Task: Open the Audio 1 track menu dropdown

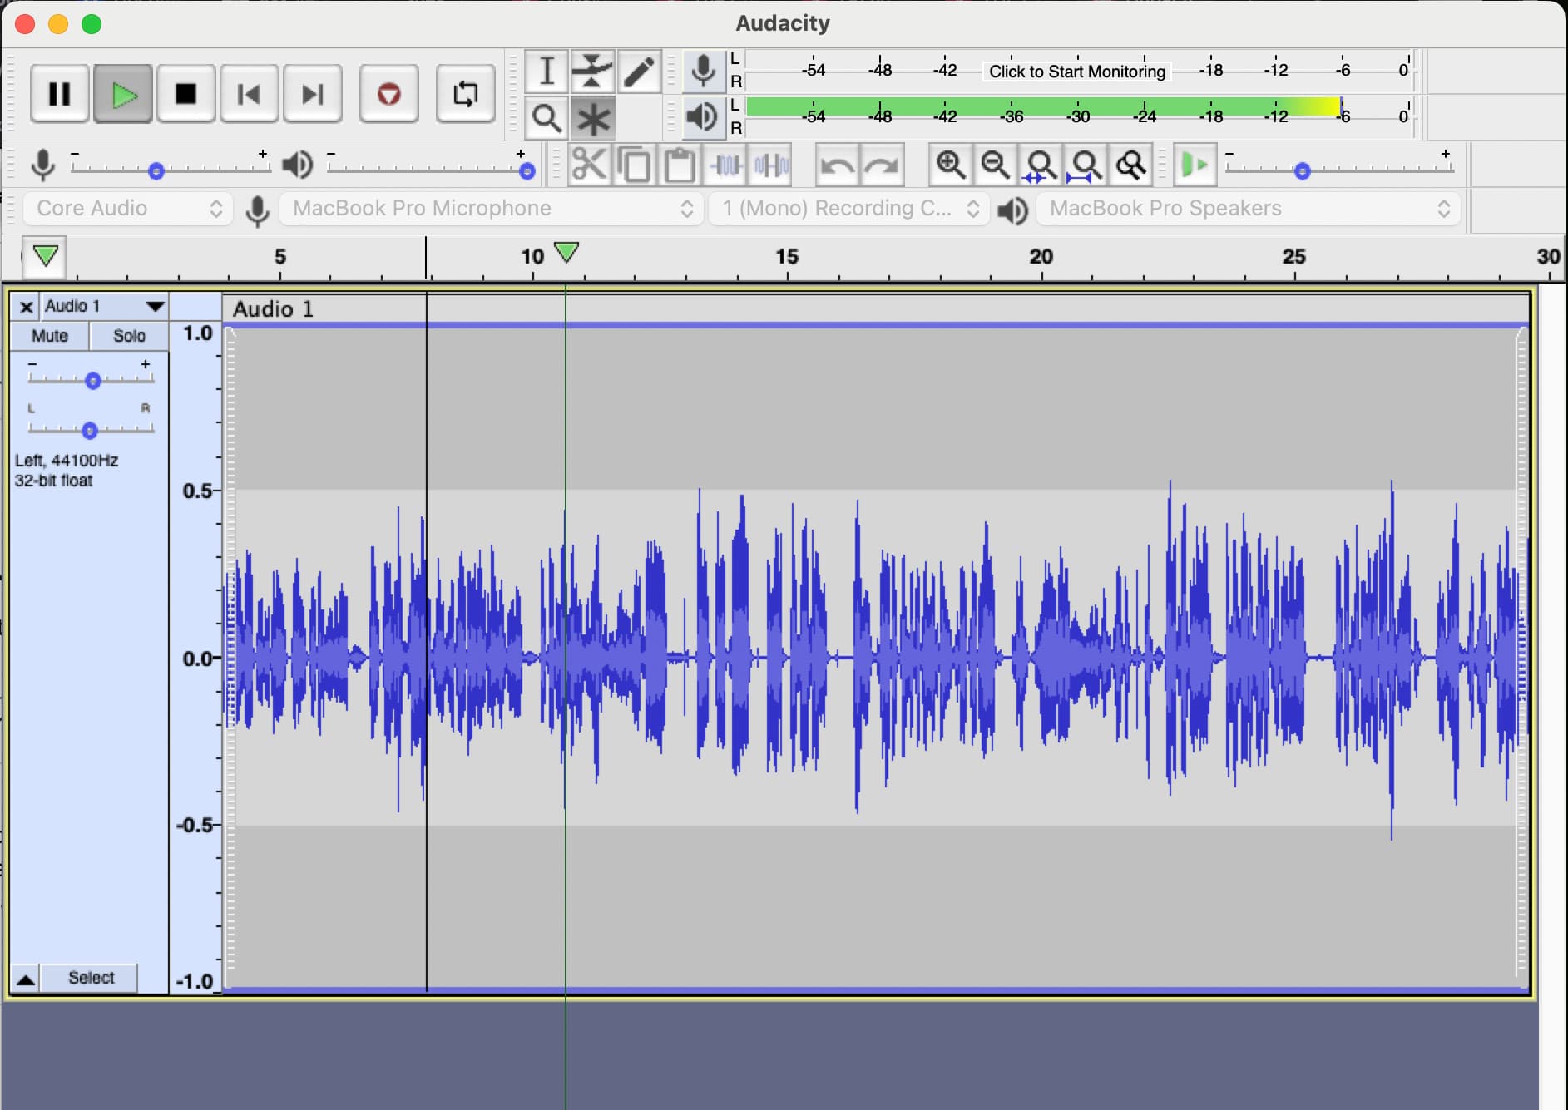Action: 104,306
